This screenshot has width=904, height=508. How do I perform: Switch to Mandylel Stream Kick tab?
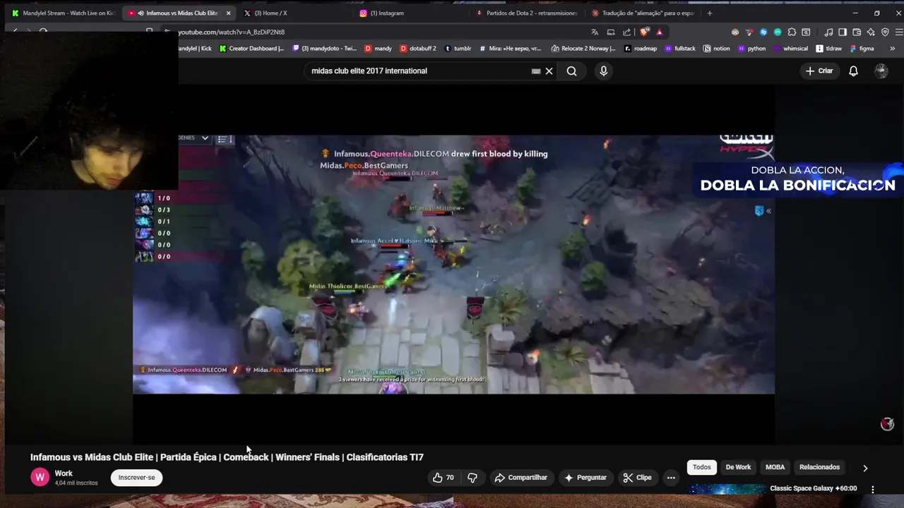[62, 13]
